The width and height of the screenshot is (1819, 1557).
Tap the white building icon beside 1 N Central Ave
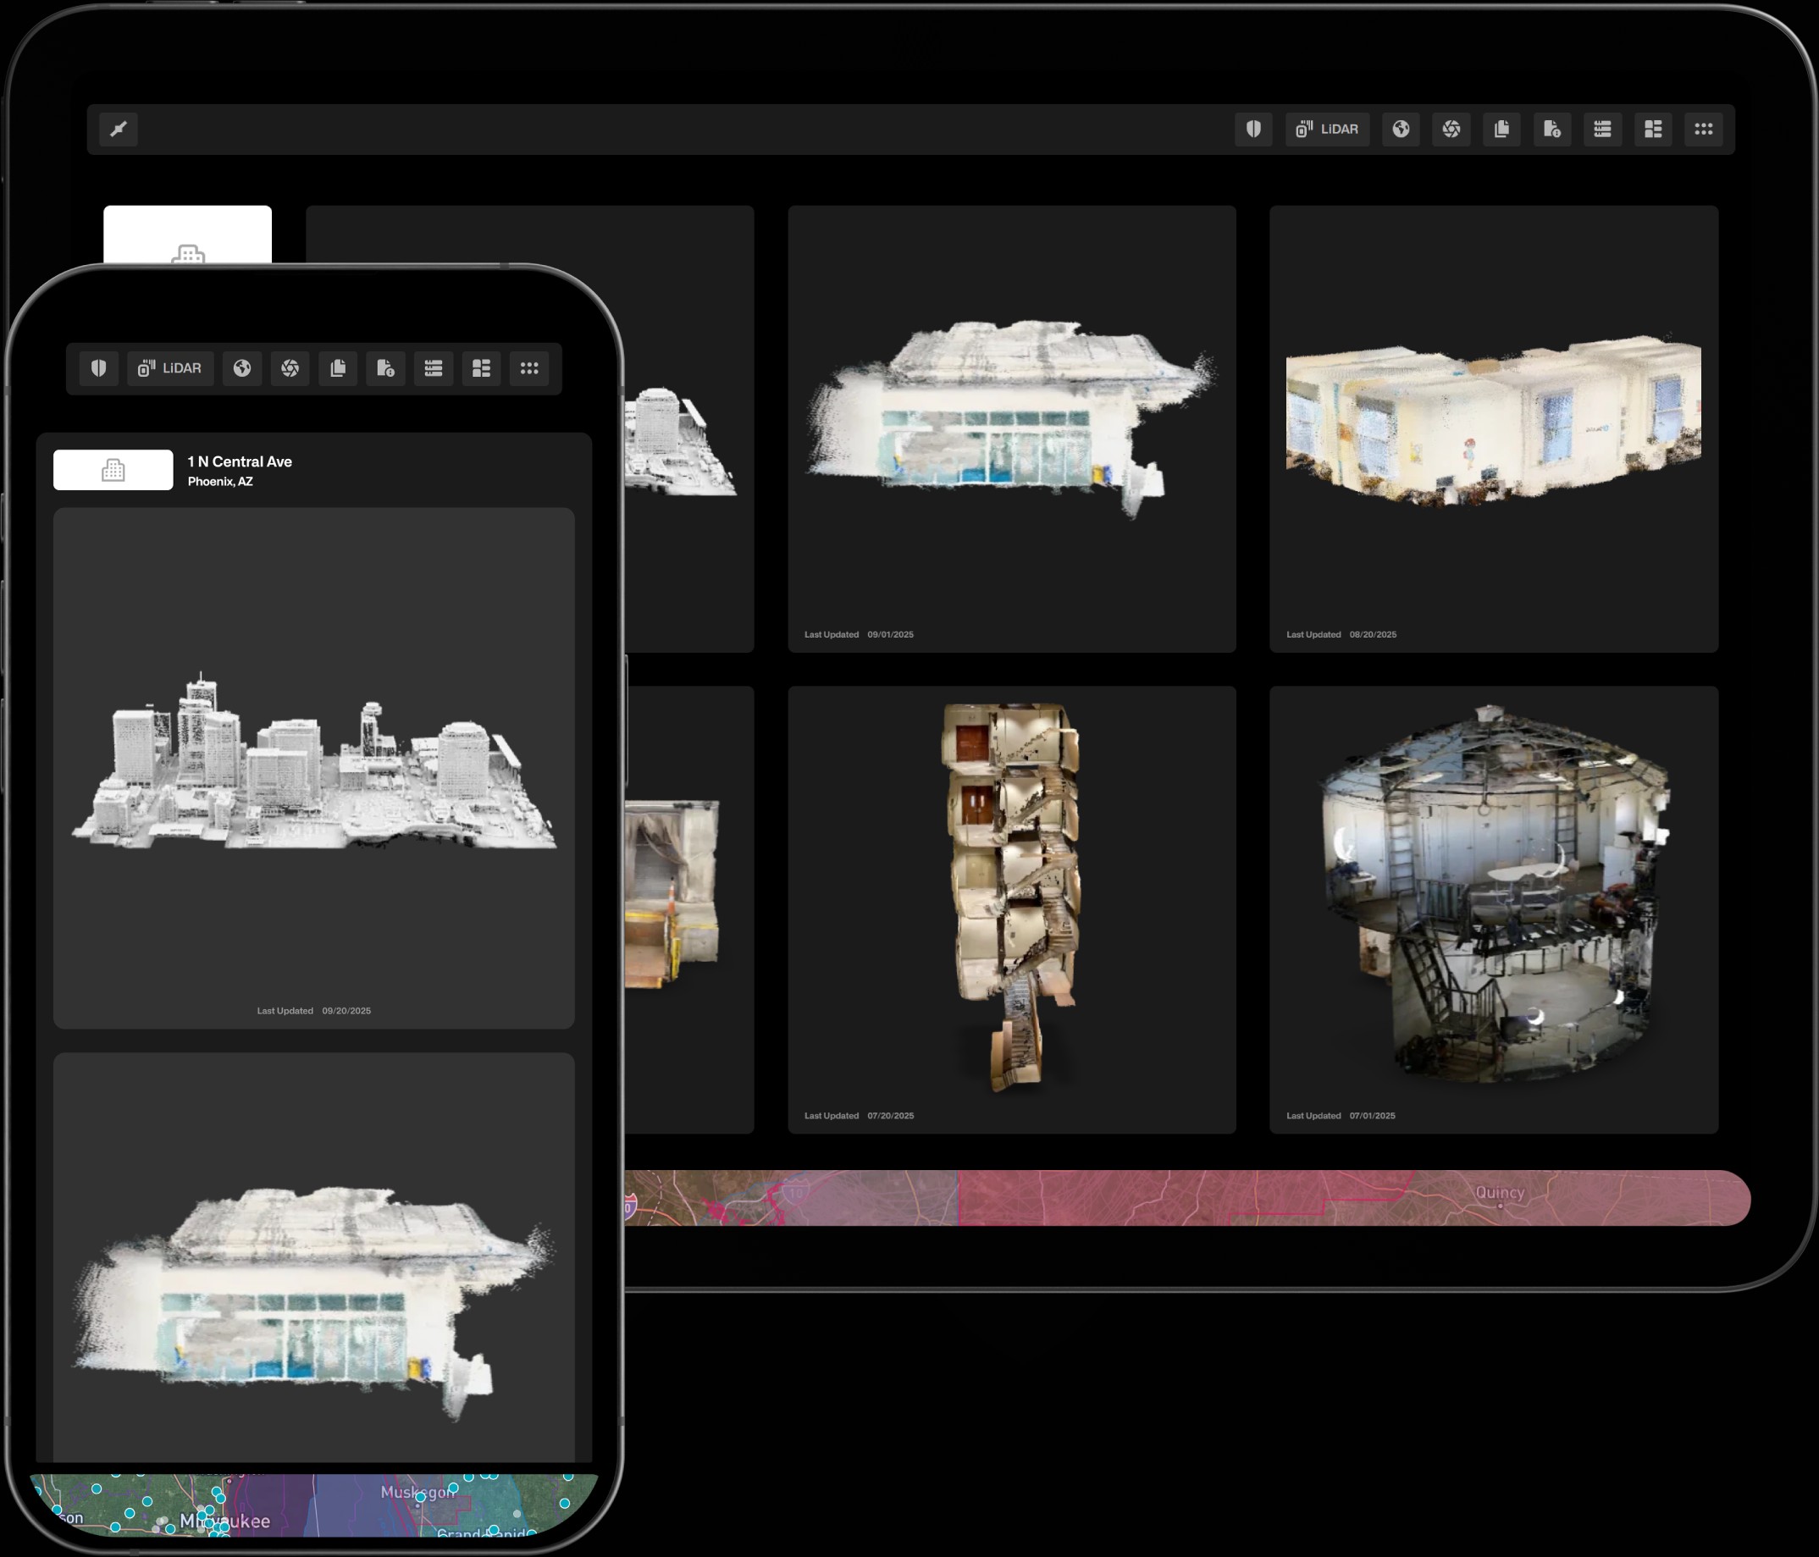coord(113,471)
